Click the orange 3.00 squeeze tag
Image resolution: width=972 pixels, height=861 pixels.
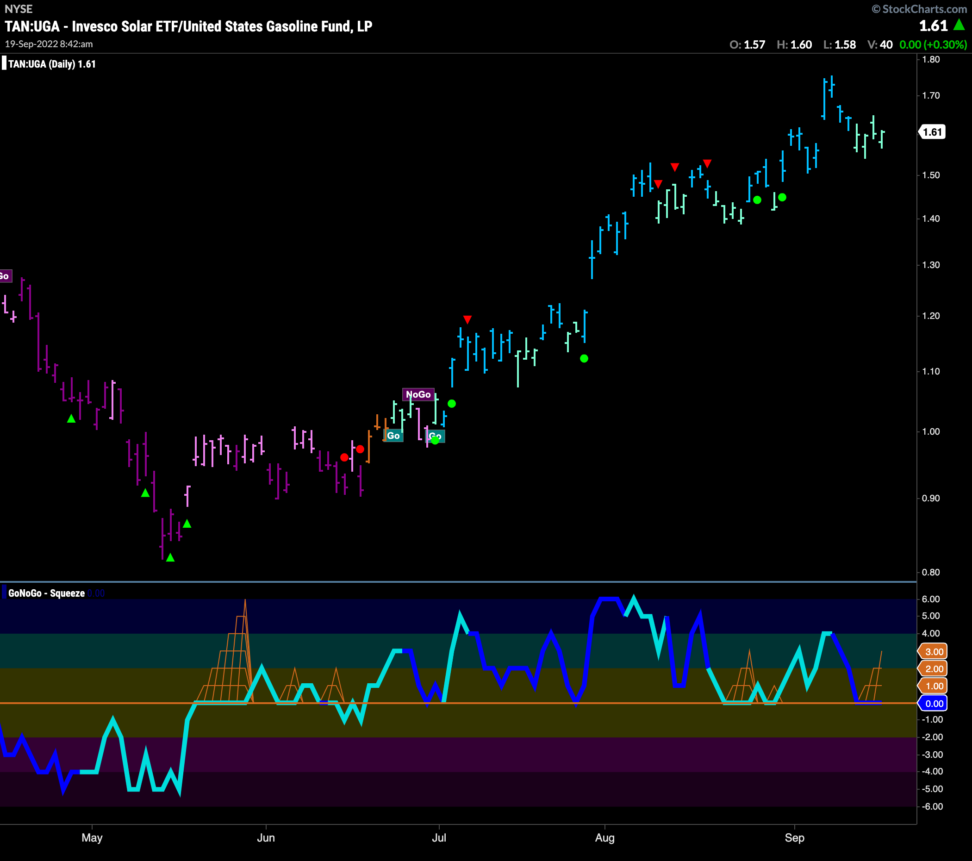[x=933, y=652]
